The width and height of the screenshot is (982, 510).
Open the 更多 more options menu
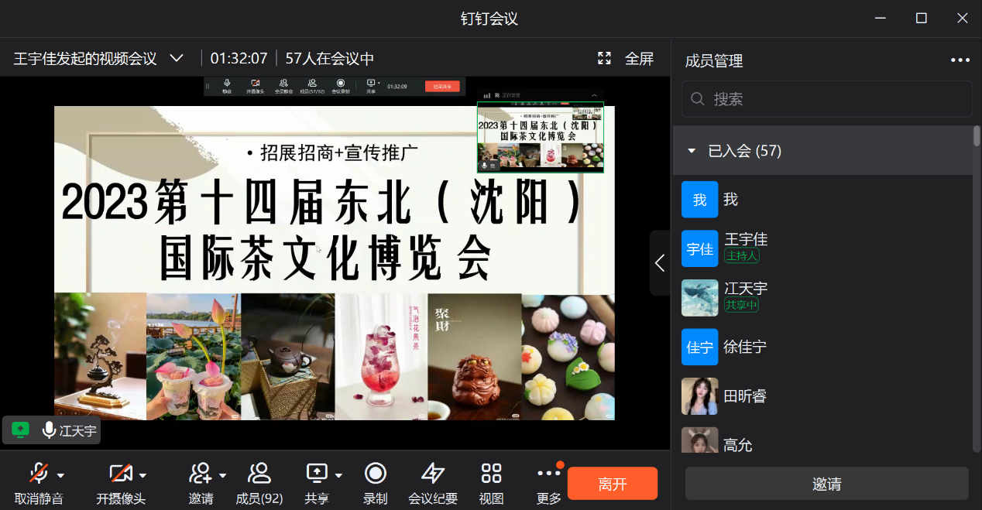(549, 484)
